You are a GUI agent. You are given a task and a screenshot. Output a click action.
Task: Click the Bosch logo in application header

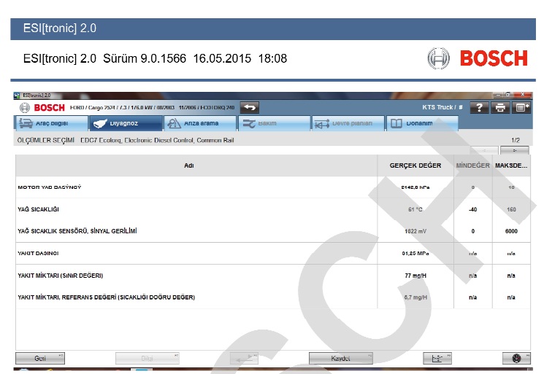(42, 108)
